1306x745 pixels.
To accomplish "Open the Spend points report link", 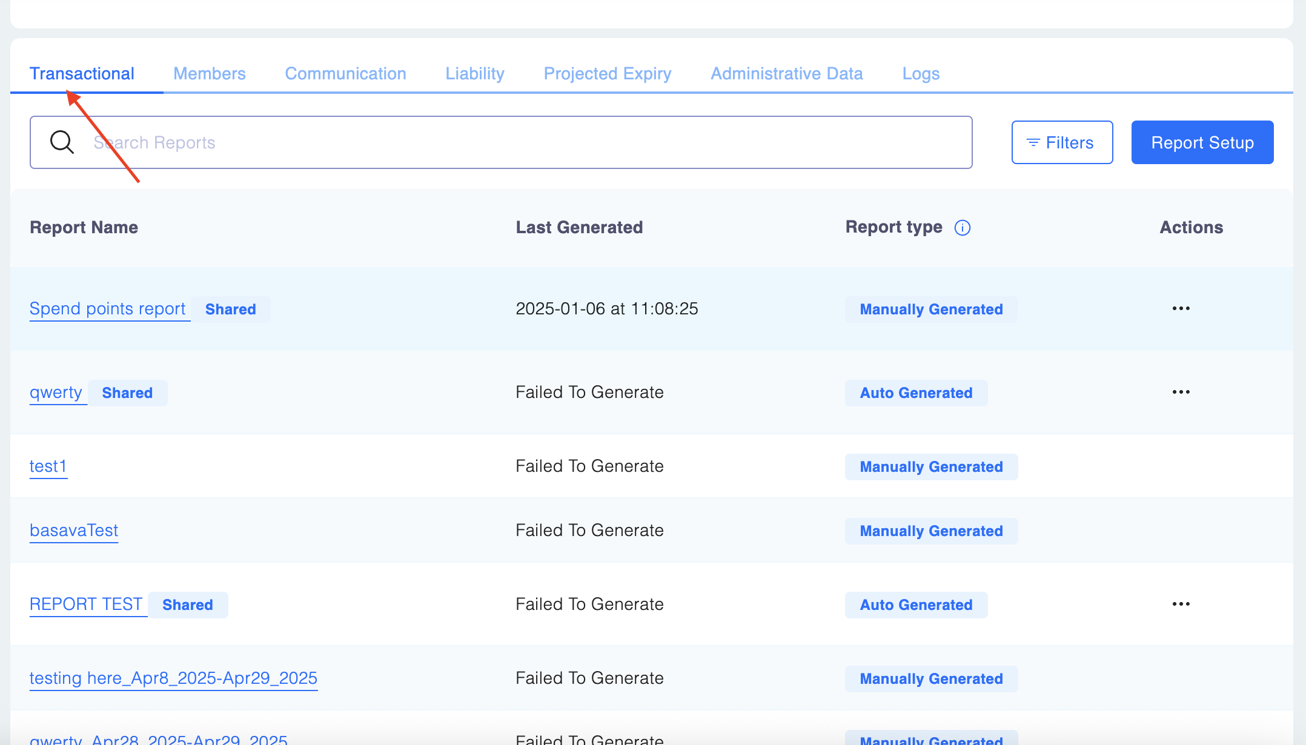I will [x=108, y=309].
